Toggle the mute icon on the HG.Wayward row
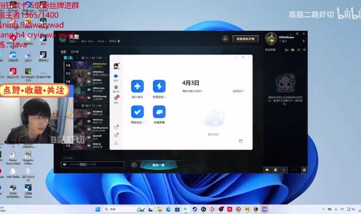 (x=89, y=129)
